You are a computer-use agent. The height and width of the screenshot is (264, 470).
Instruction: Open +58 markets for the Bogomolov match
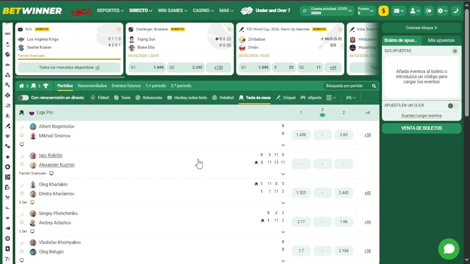click(x=368, y=135)
